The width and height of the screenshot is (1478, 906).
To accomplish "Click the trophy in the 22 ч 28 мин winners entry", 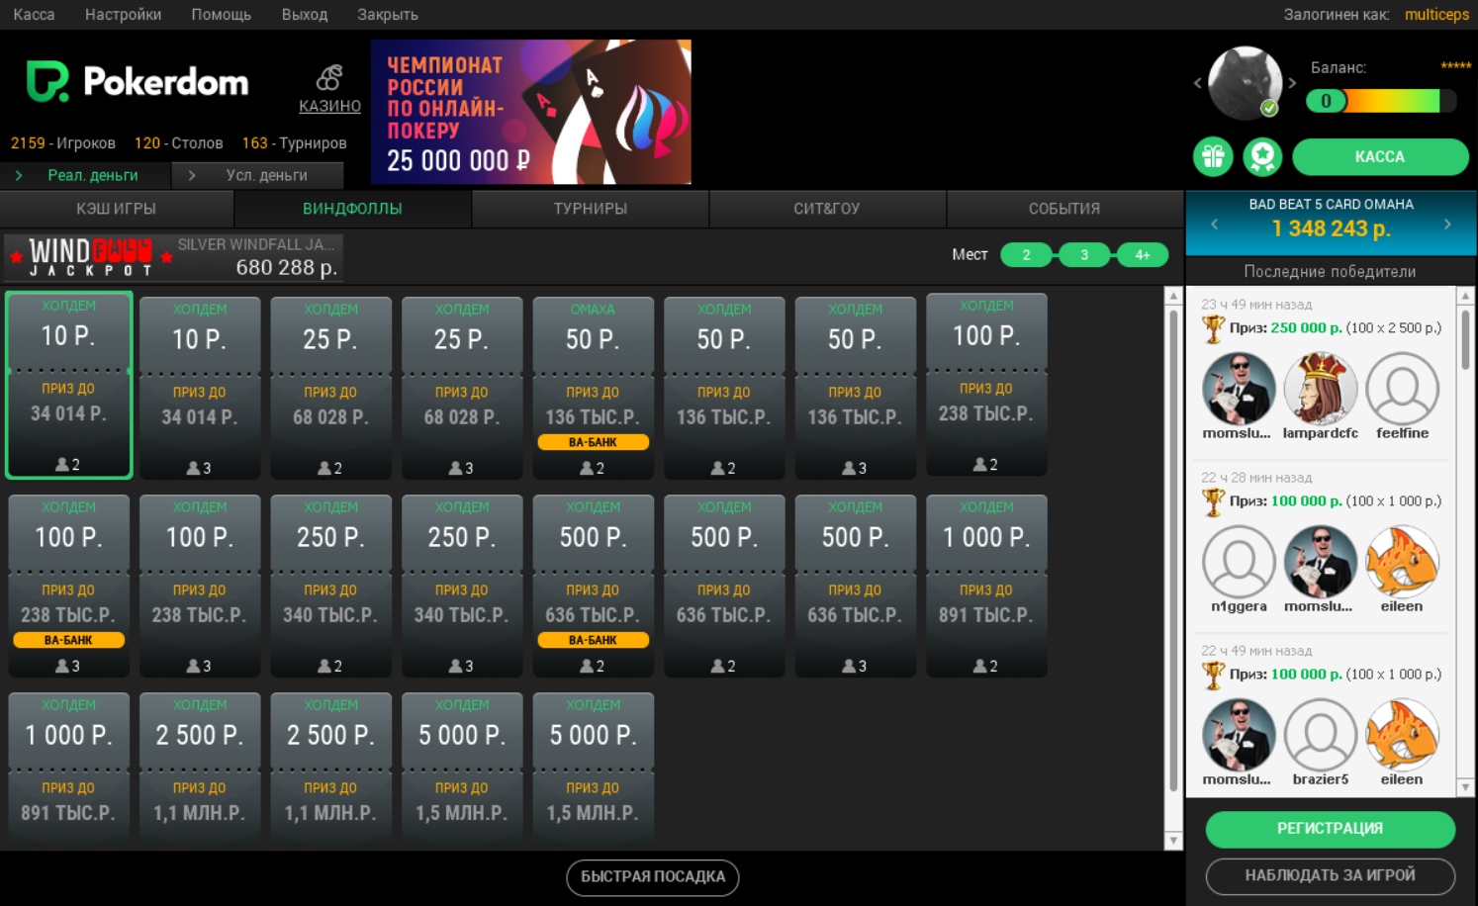I will pos(1213,501).
